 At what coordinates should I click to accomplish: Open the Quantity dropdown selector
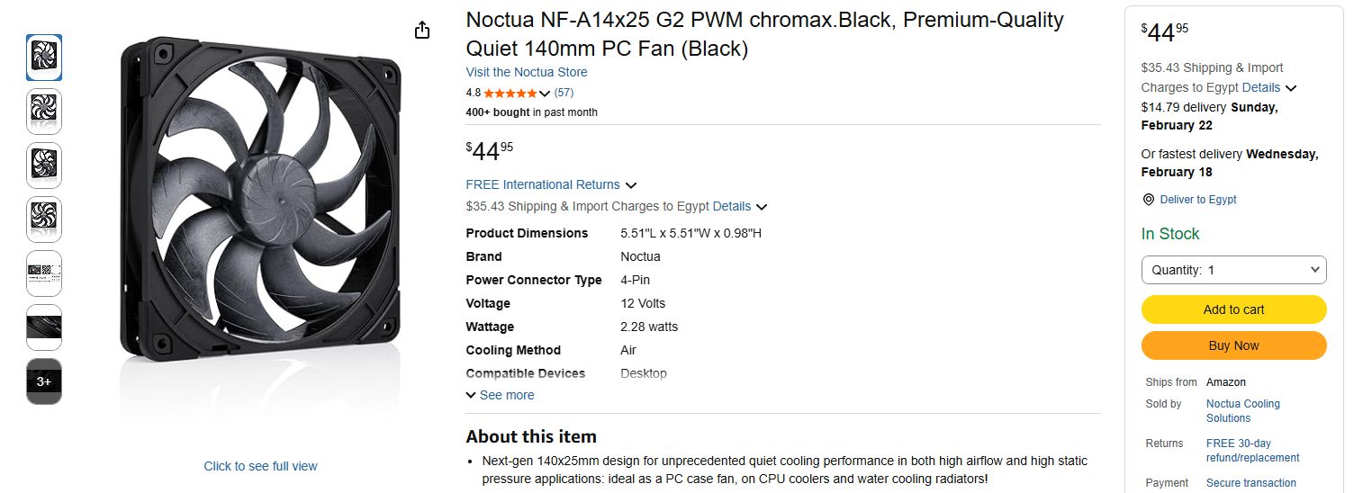pos(1233,270)
